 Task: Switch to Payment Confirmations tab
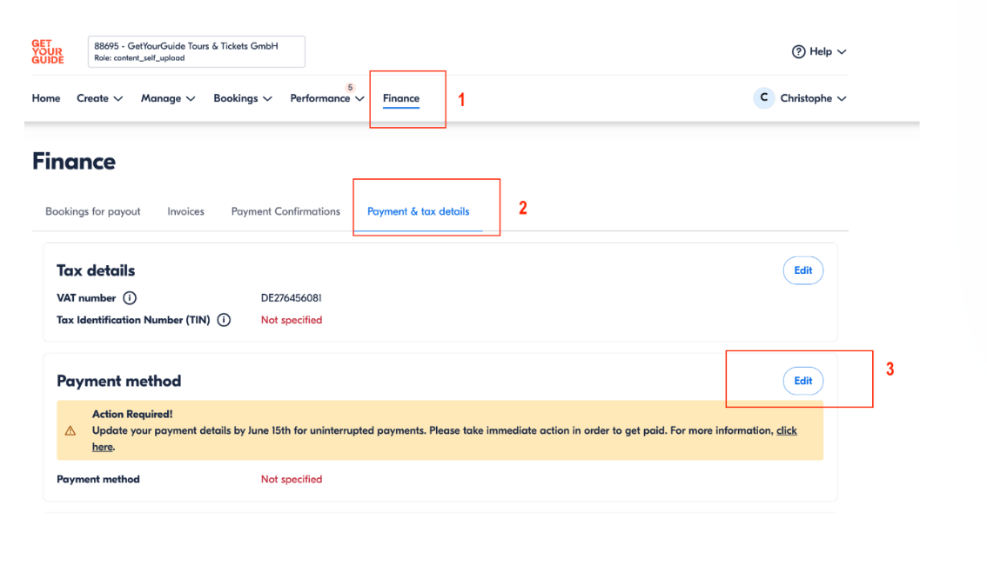tap(285, 211)
